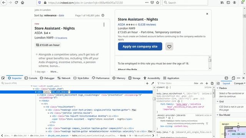Open Responsive Design Mode icon
The width and height of the screenshot is (246, 138).
pos(233,78)
